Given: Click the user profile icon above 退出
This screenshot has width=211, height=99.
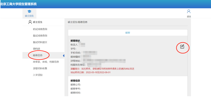Looking at the screenshot, I should pyautogui.click(x=189, y=11).
